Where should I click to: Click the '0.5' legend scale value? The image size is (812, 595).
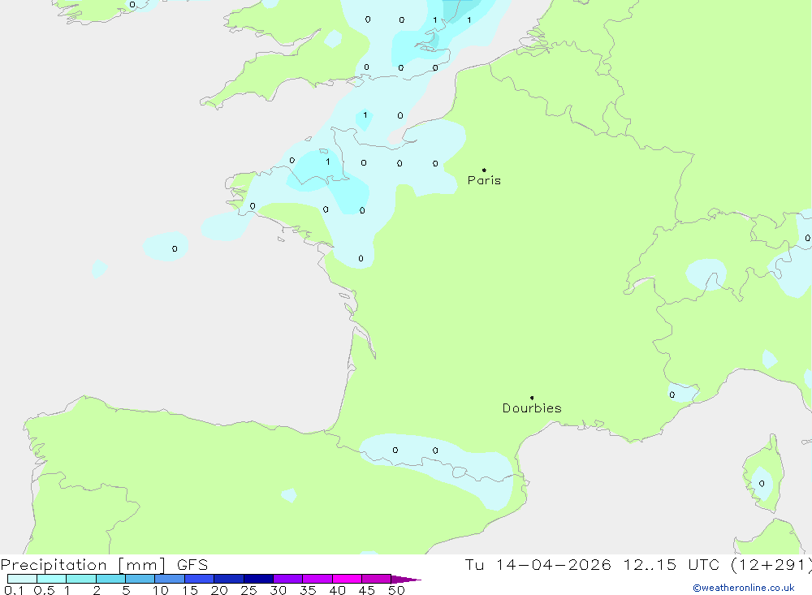click(x=44, y=590)
